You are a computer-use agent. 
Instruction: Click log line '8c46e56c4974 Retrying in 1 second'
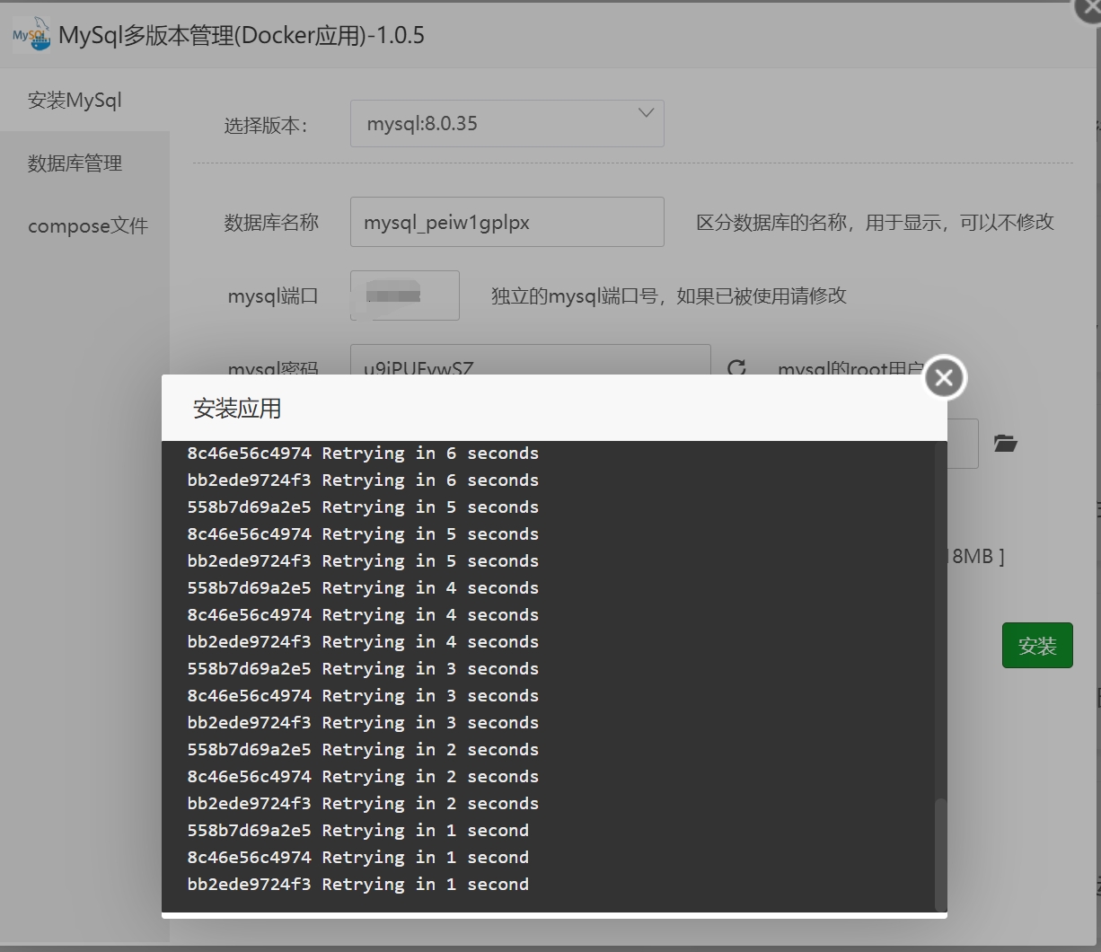pos(357,858)
